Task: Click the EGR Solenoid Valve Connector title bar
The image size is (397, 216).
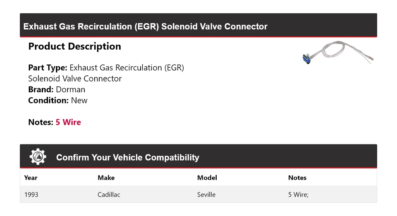Action: click(145, 26)
